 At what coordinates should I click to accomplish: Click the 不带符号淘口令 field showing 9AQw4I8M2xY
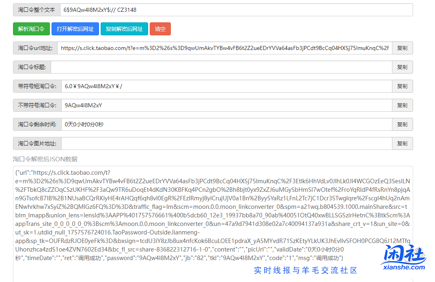pyautogui.click(x=226, y=105)
